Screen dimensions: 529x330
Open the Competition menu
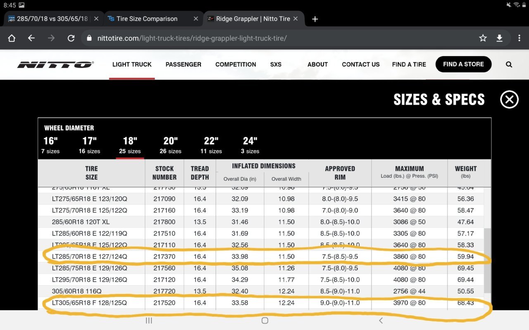click(236, 64)
